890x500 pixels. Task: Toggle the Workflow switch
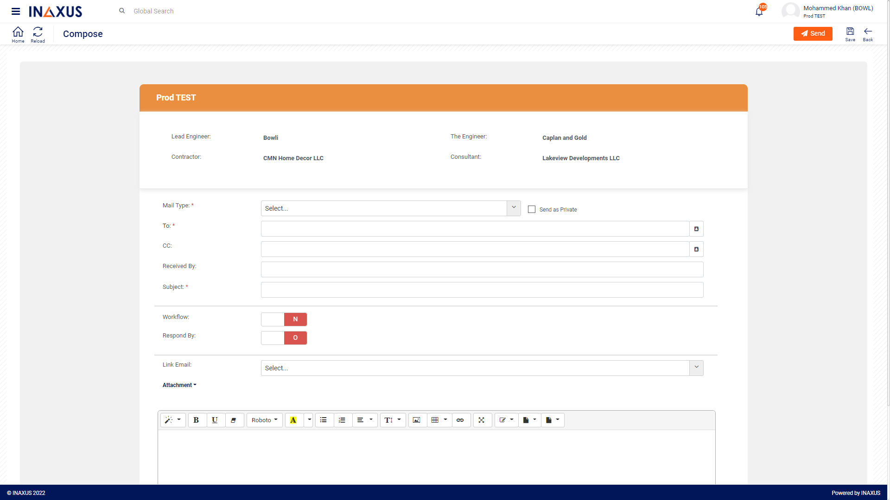[x=284, y=319]
